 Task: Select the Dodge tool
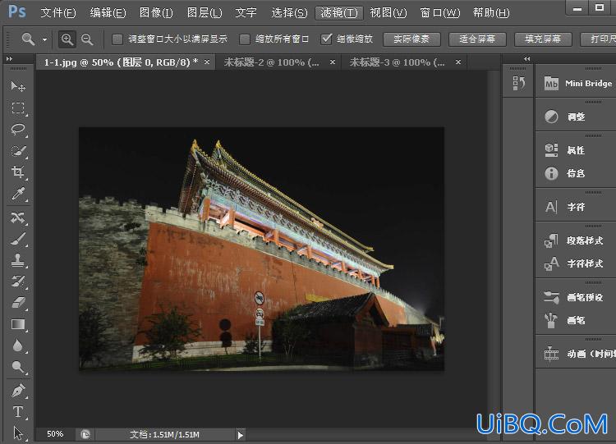pyautogui.click(x=18, y=367)
